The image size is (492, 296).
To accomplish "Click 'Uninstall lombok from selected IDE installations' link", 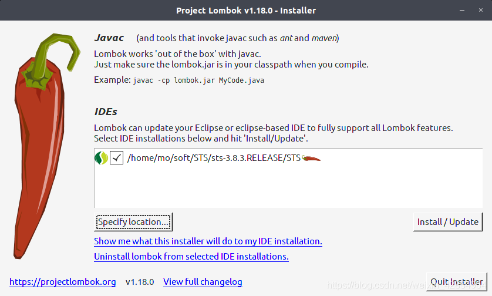I will 191,257.
